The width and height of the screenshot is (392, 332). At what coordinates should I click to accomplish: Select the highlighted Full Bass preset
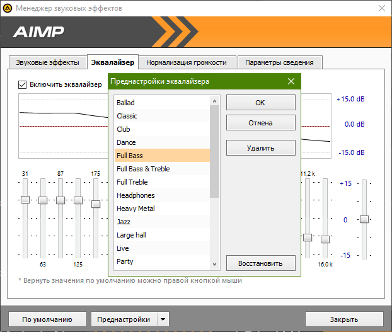pos(162,156)
